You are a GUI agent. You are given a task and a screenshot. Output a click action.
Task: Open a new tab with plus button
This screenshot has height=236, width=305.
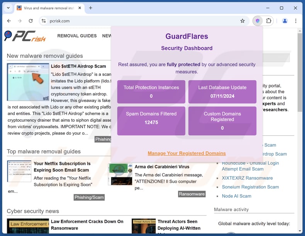[91, 8]
